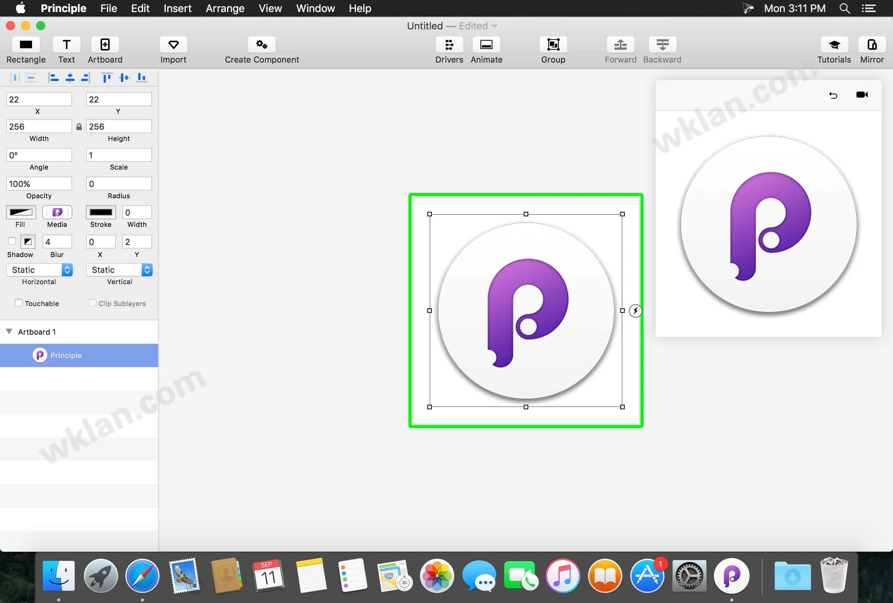
Task: Click the lightning bolt event icon beside the layer
Action: coord(635,311)
